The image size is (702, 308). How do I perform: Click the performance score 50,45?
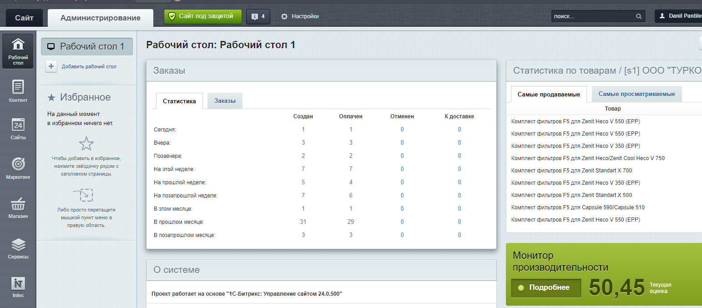617,288
